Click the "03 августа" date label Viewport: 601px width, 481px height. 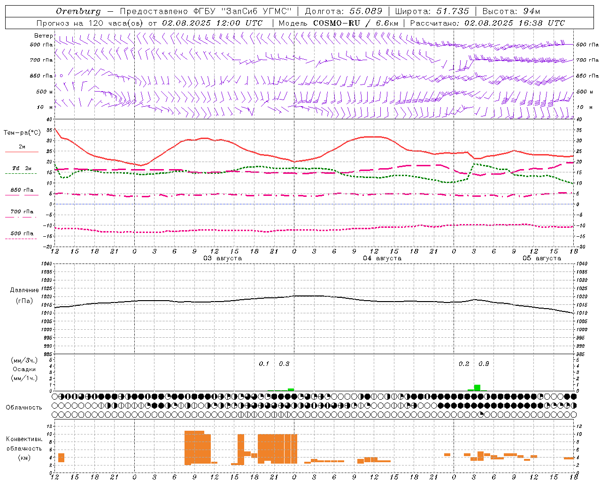(223, 258)
